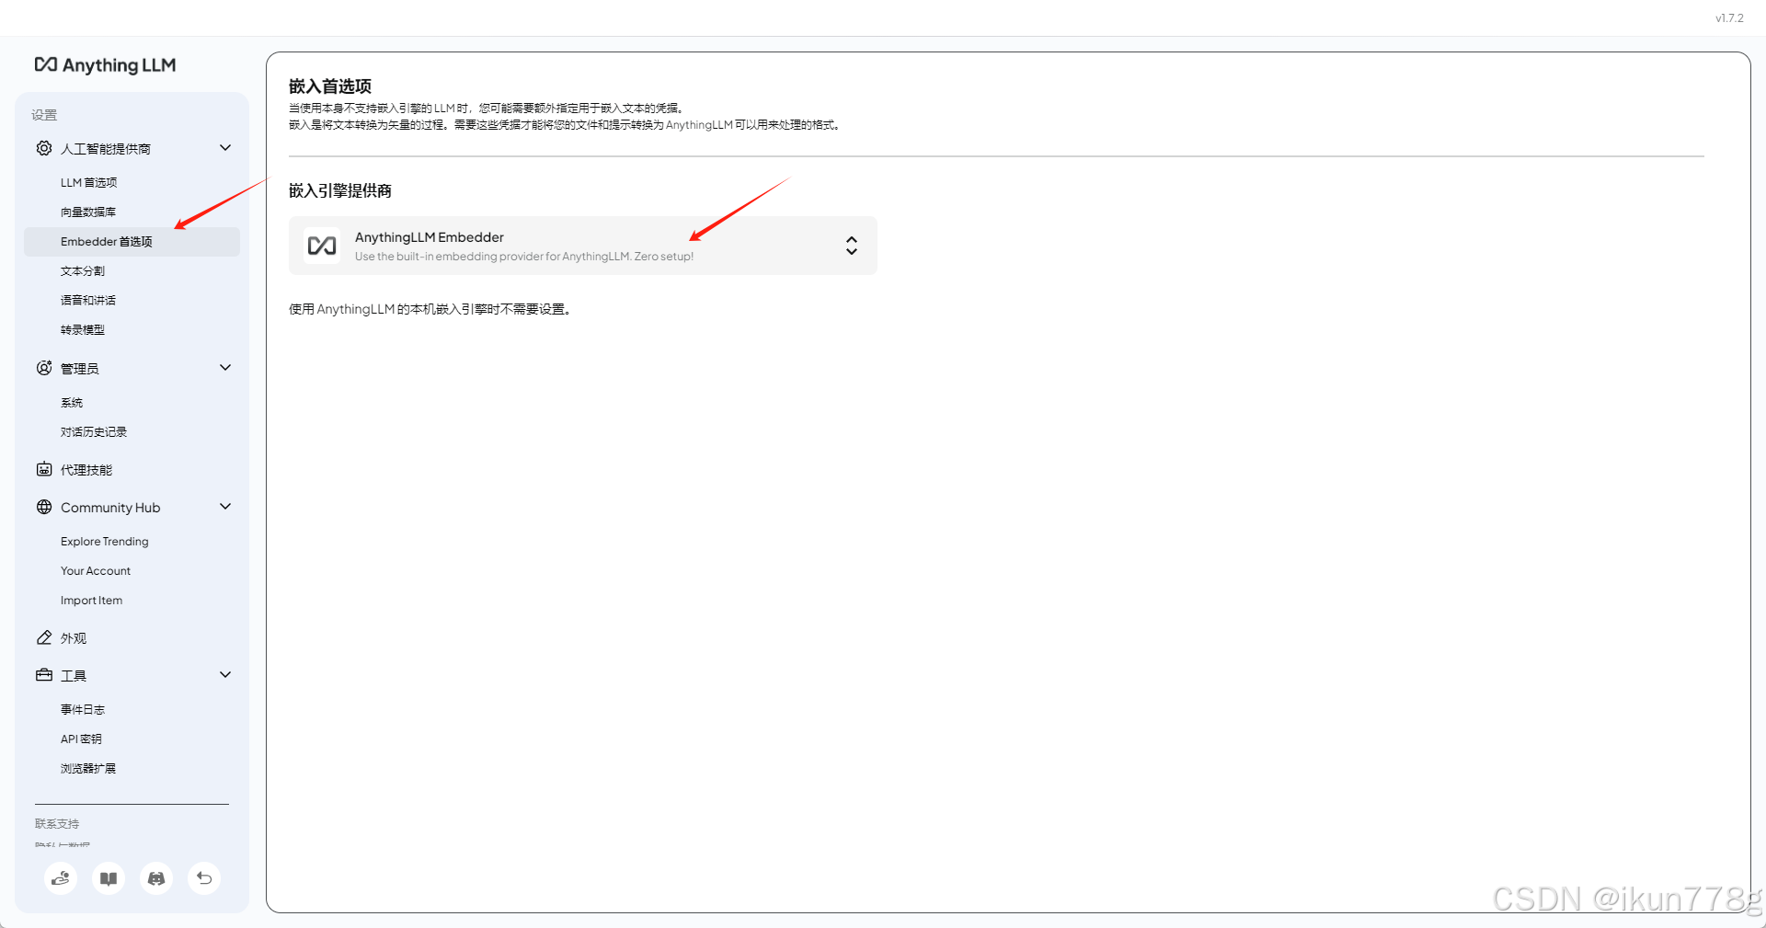Open the embedding provider up-down selector arrows
The width and height of the screenshot is (1766, 928).
pyautogui.click(x=852, y=246)
